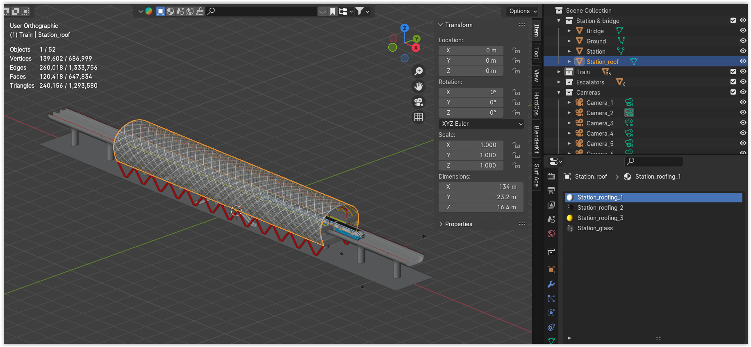Screen dimensions: 751x347
Task: Hide Station_roof using its eye icon
Action: (743, 61)
